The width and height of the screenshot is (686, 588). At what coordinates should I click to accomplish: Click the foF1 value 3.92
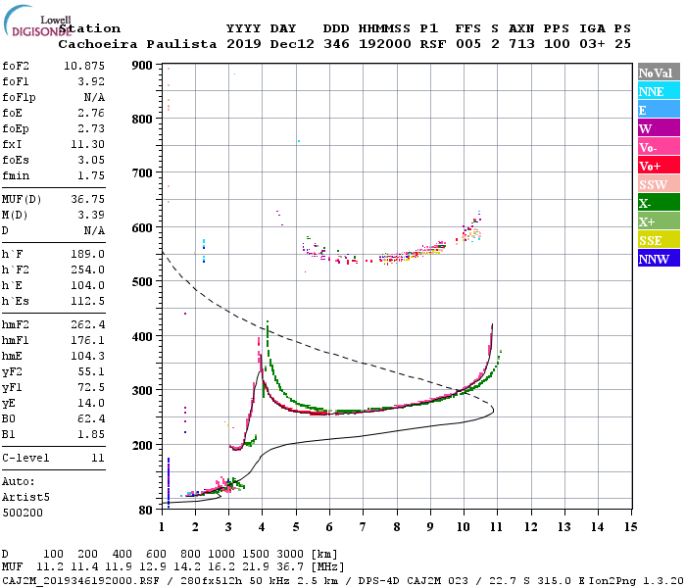(x=91, y=81)
